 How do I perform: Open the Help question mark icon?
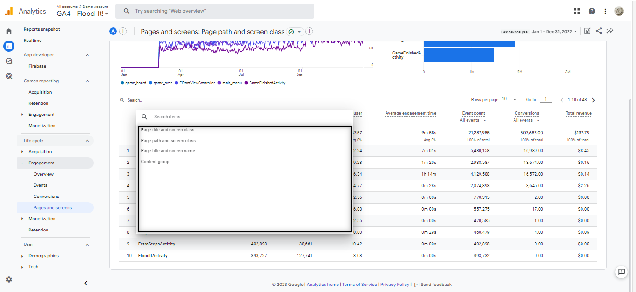click(x=592, y=11)
